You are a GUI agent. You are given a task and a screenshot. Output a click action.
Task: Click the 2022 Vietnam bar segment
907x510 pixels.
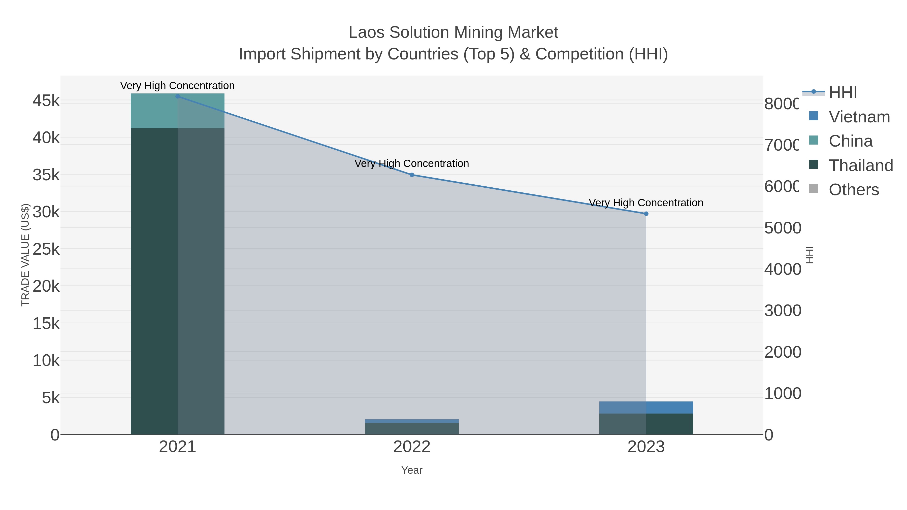coord(412,421)
